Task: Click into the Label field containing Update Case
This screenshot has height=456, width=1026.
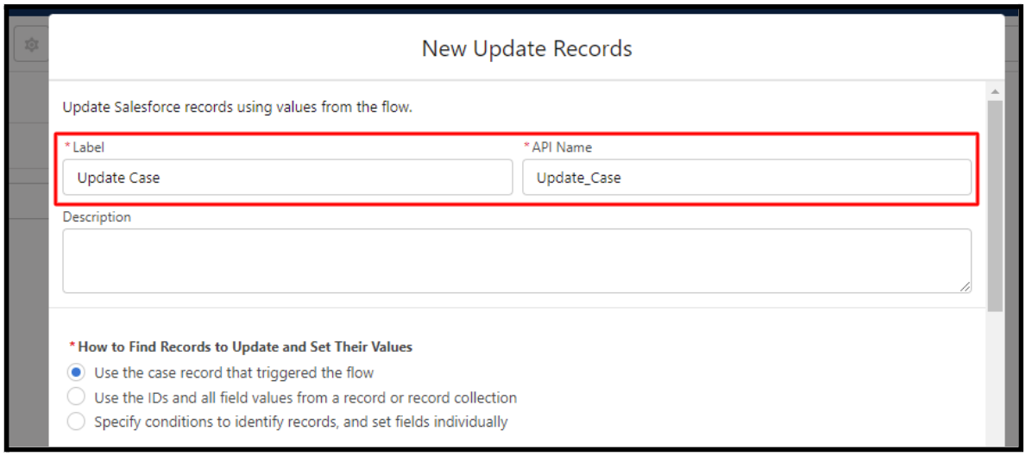Action: (287, 177)
